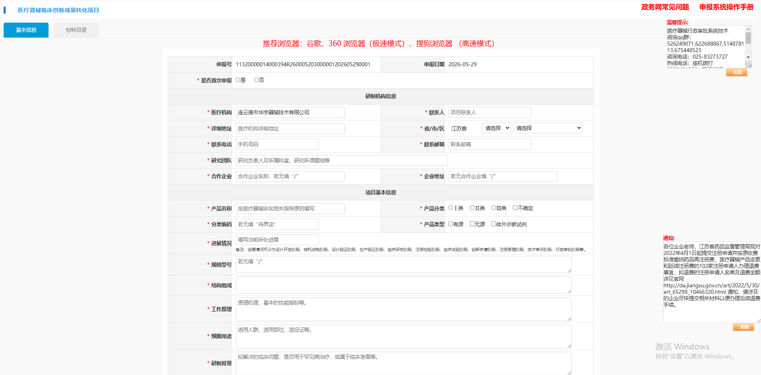
Task: Choose Ⅱ类 product classification
Action: pyautogui.click(x=472, y=208)
